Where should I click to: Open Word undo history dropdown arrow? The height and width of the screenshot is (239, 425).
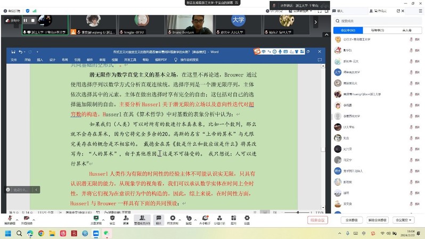24,52
